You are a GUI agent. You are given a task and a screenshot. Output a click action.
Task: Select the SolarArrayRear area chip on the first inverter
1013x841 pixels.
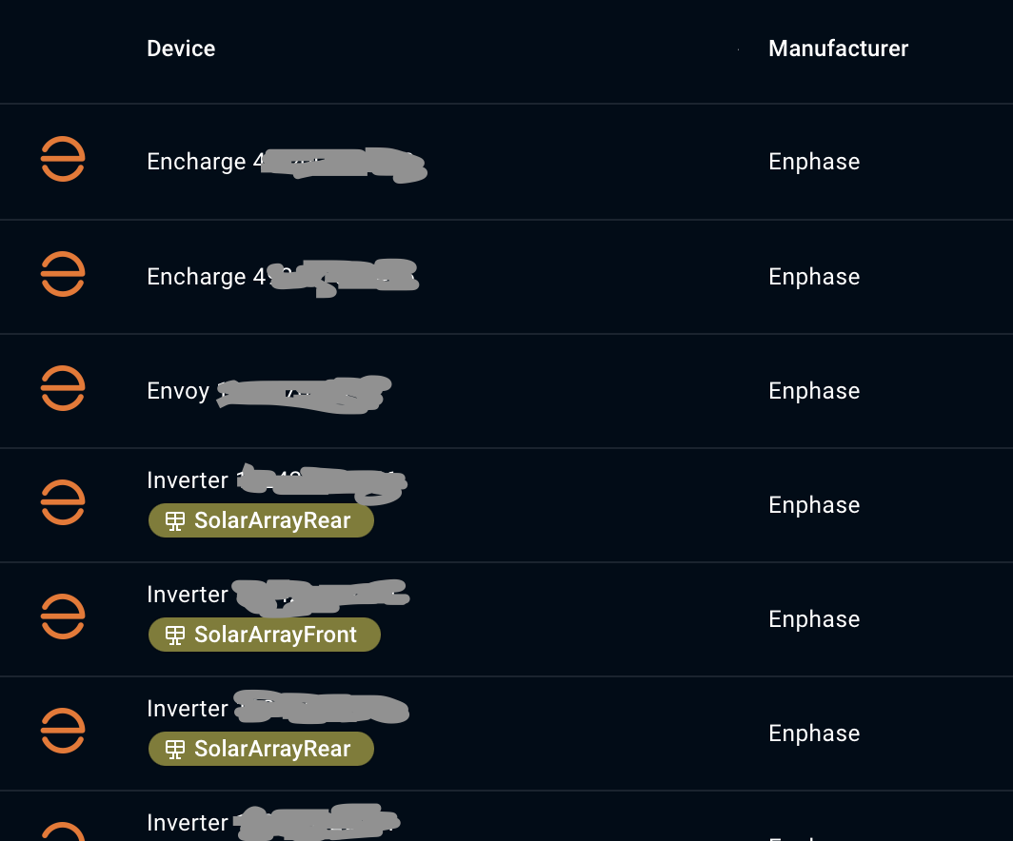pyautogui.click(x=261, y=520)
